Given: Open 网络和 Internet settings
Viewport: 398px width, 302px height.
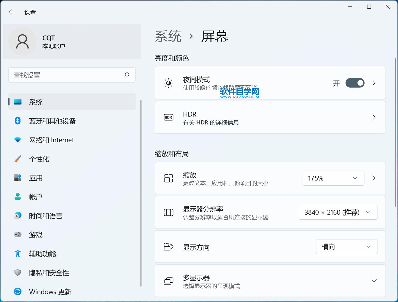Looking at the screenshot, I should (72, 140).
